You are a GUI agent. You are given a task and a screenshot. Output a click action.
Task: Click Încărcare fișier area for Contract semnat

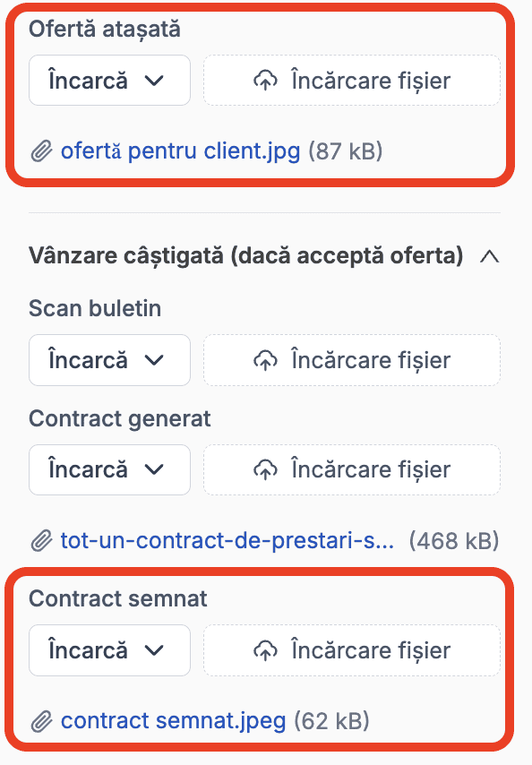[x=352, y=650]
